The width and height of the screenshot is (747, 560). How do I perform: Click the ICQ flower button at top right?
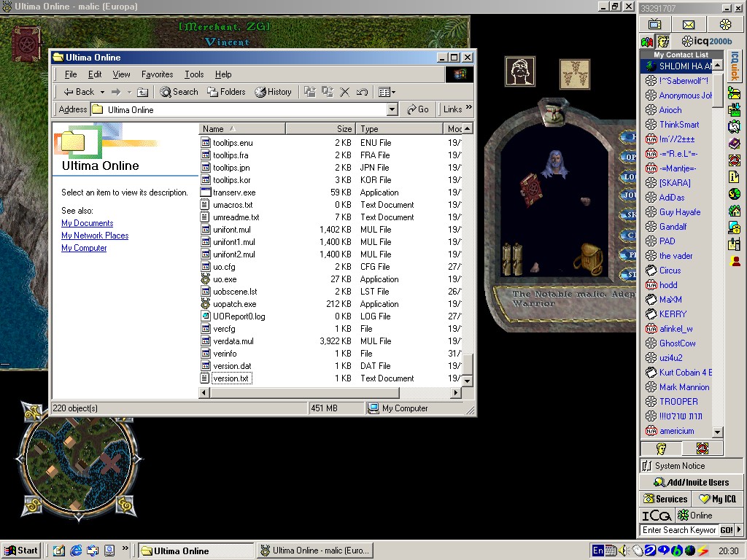[x=725, y=24]
